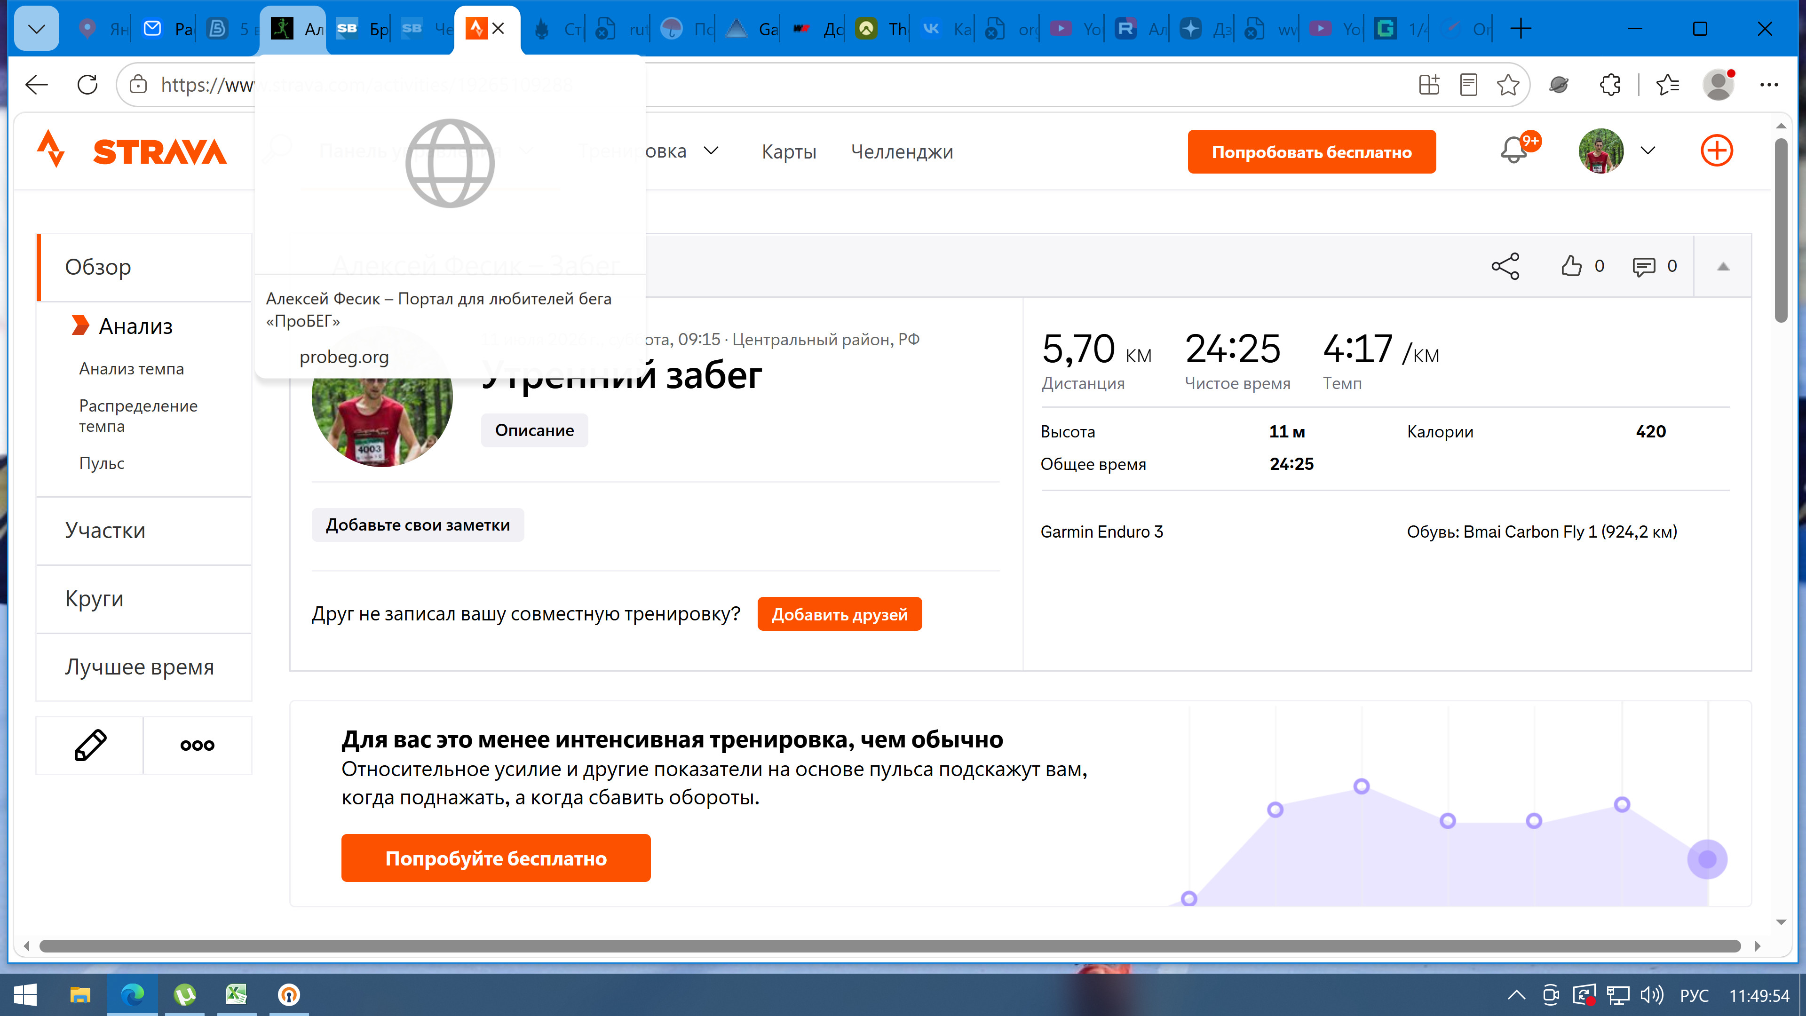Screen dimensions: 1806x1016
Task: Click Добавьте свои заметки button
Action: click(x=418, y=525)
